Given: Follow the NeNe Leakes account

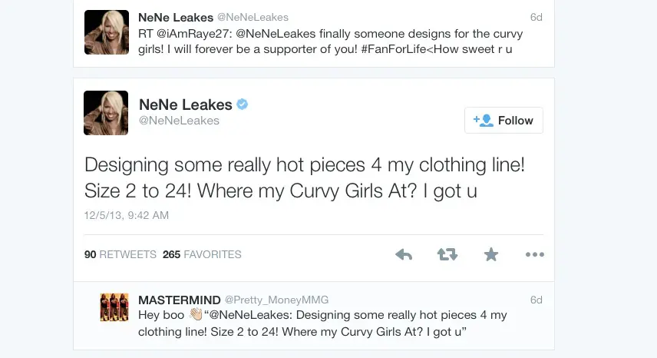Looking at the screenshot, I should 503,121.
